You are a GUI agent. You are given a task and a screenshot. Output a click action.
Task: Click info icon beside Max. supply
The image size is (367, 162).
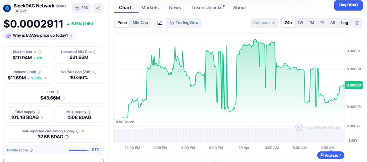89,112
